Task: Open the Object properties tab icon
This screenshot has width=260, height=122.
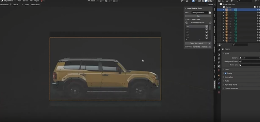Action: click(x=219, y=75)
